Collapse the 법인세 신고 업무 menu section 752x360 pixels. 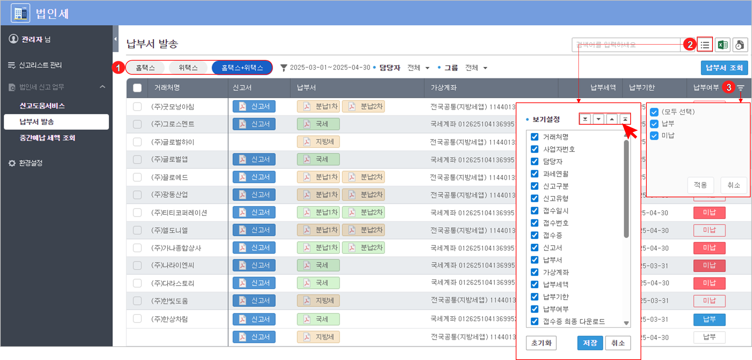click(x=102, y=87)
